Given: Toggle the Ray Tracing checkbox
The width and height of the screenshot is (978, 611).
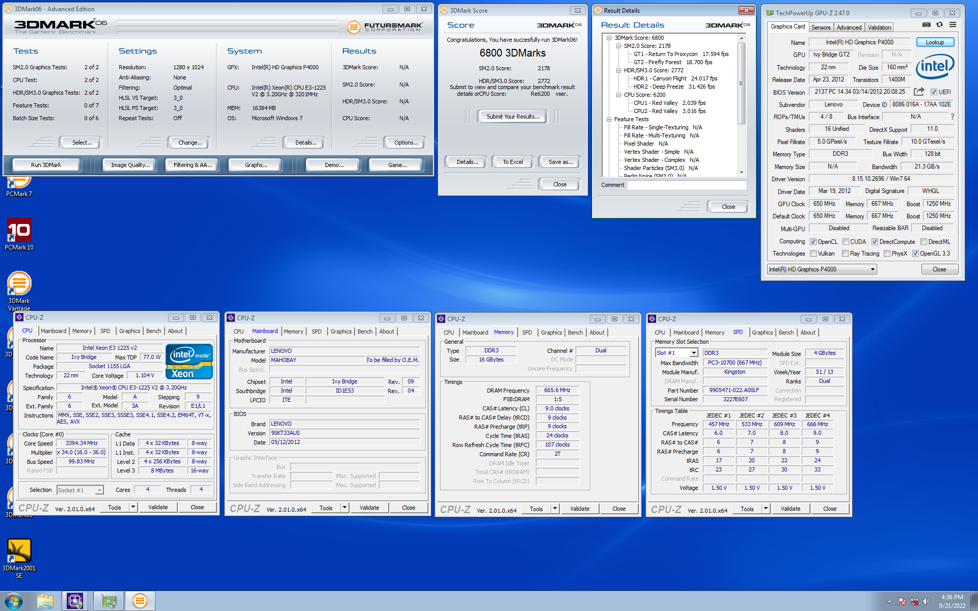Looking at the screenshot, I should 845,254.
